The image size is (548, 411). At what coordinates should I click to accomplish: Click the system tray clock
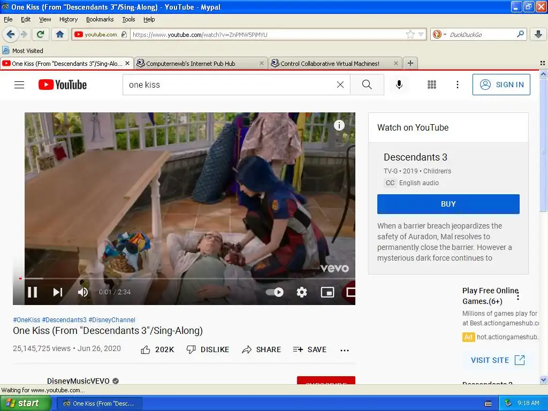click(x=528, y=403)
